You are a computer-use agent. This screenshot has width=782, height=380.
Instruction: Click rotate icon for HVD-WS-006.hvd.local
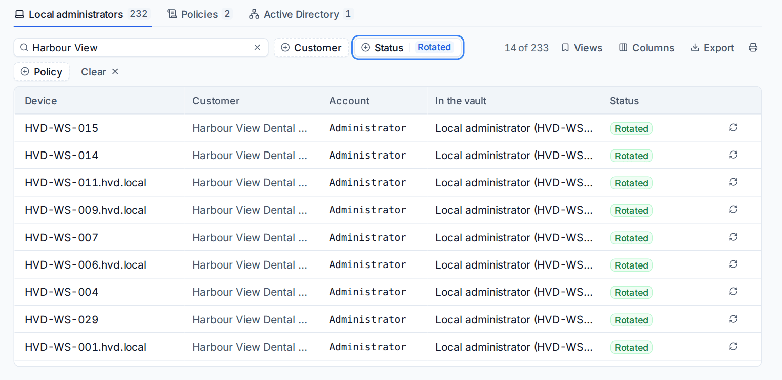point(733,264)
